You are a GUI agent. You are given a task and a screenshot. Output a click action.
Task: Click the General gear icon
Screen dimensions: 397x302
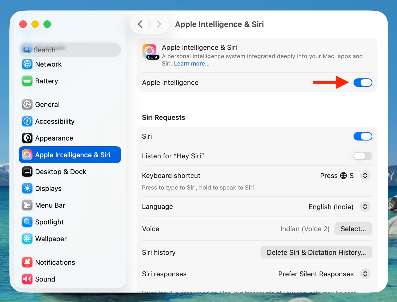pyautogui.click(x=27, y=105)
